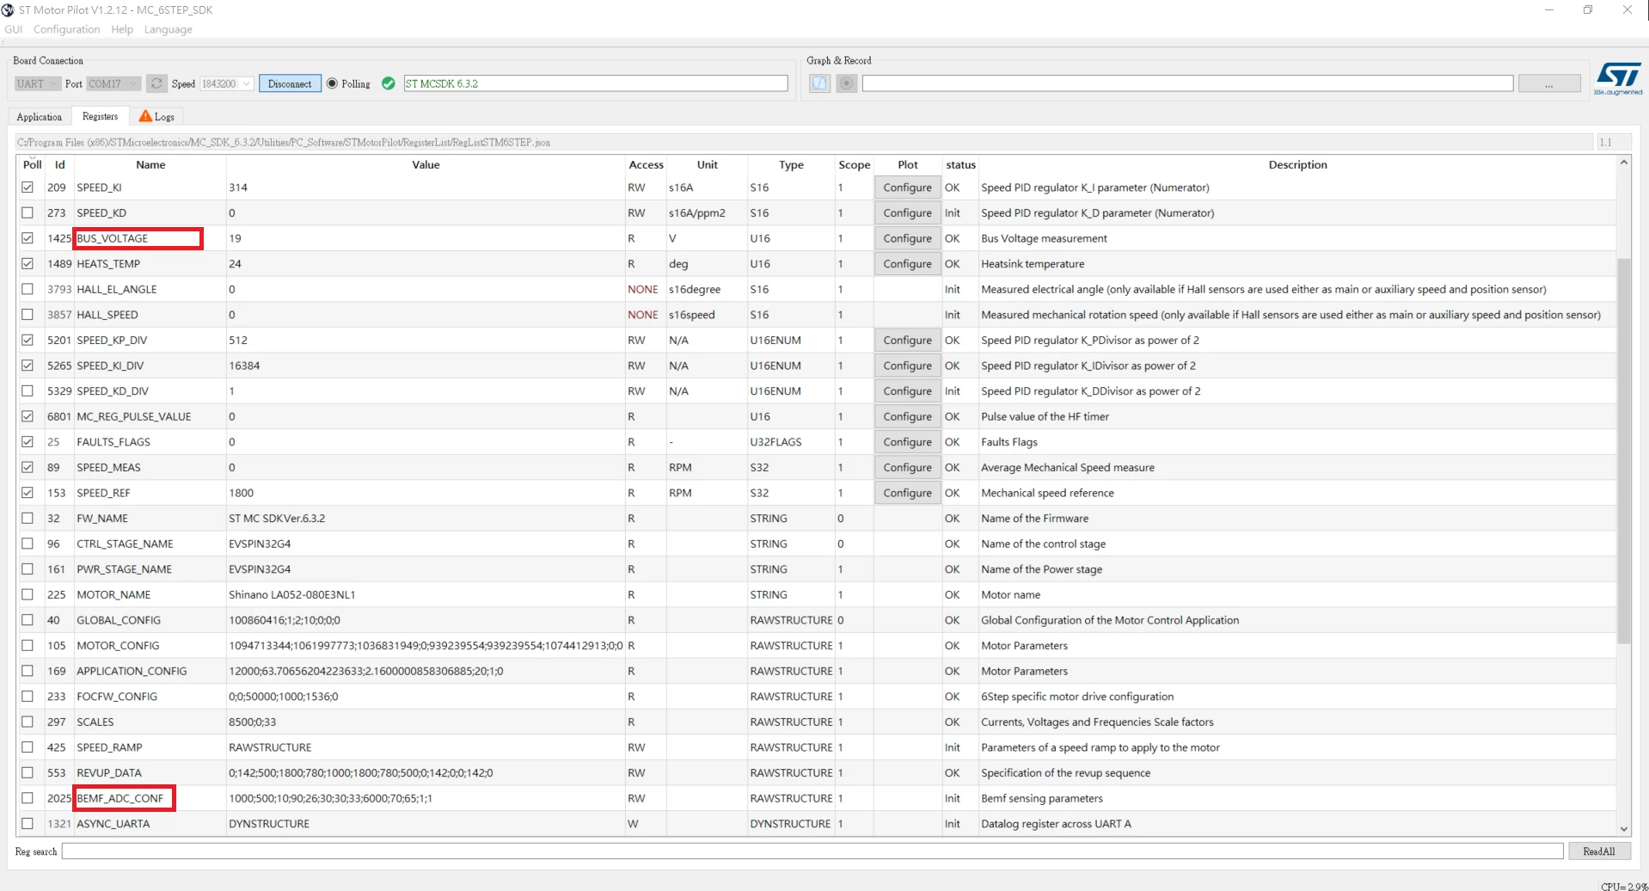Open the graph plot icon
Image resolution: width=1649 pixels, height=891 pixels.
[x=819, y=83]
